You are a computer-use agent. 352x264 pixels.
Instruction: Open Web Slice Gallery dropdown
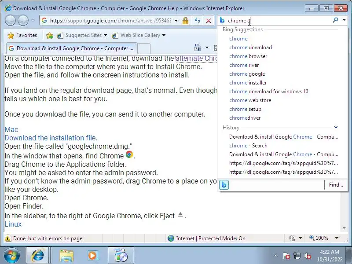139,35
